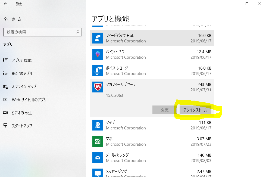Viewport: 266px width, 177px height.
Task: Open Web サイト用のアプリ page
Action: 29,100
